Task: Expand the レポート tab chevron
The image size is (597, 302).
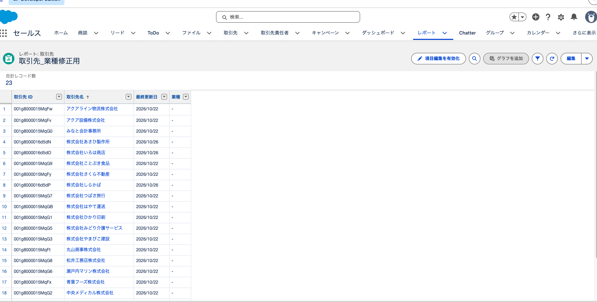Action: click(445, 33)
